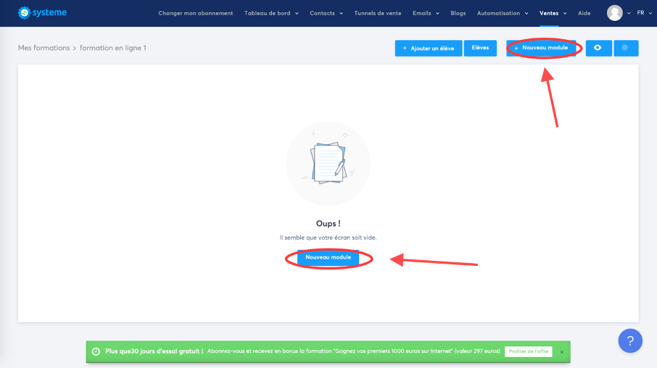
Task: Open the FR language selector
Action: coord(645,13)
